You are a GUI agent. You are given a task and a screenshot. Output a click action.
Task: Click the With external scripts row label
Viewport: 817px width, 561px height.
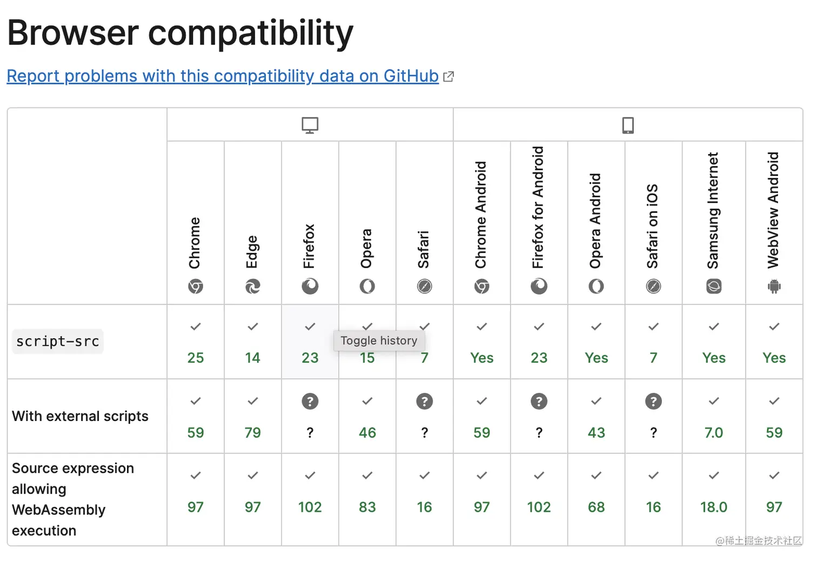[80, 416]
